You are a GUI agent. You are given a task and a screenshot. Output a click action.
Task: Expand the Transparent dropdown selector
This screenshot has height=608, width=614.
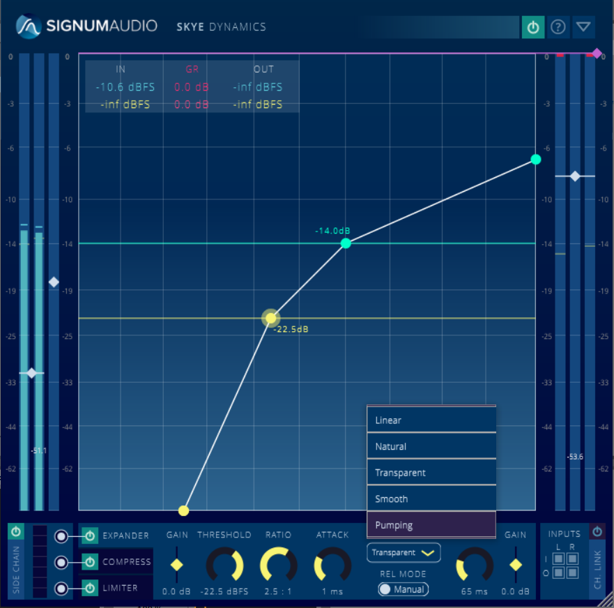coord(404,552)
